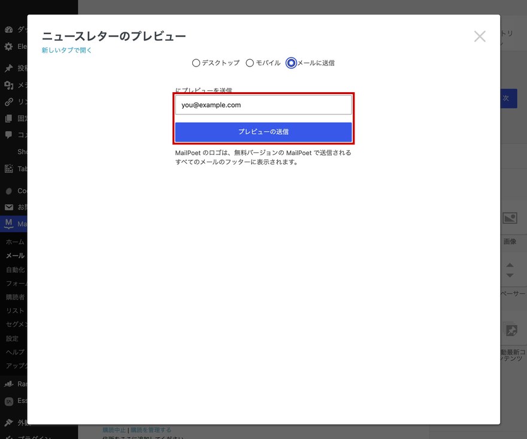Click the MailPoet M icon in sidebar
Screen dimensions: 527x439
pos(9,223)
